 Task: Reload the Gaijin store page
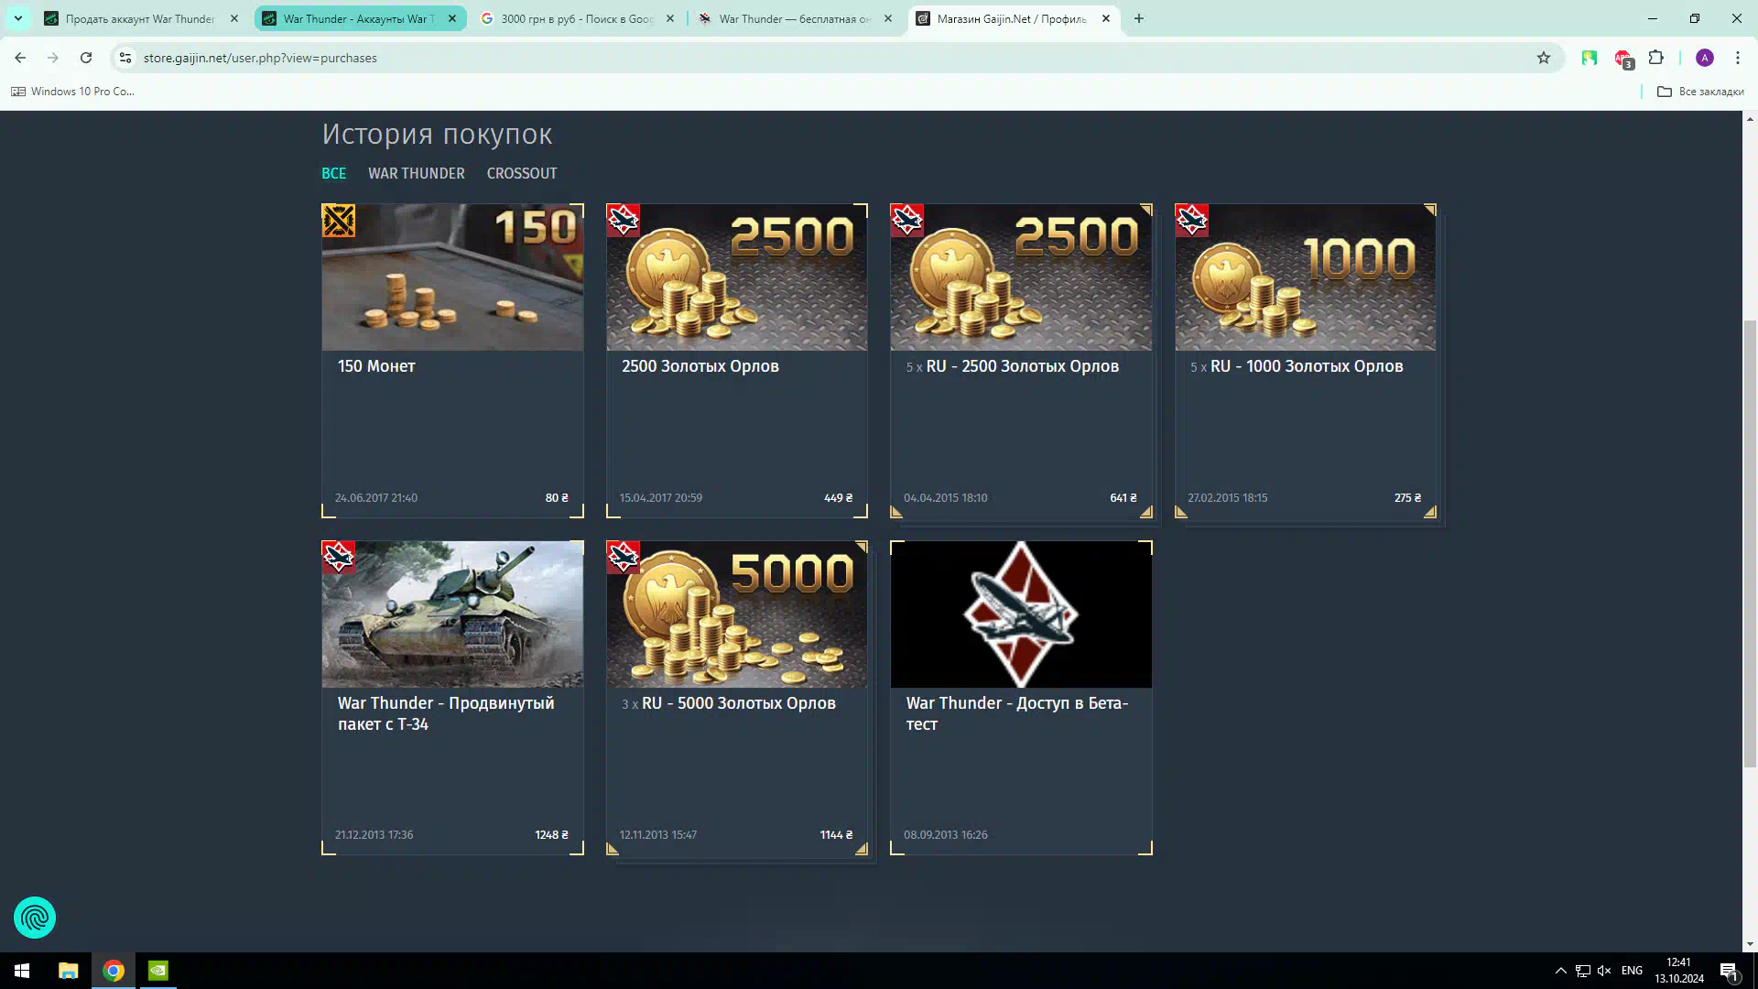[86, 58]
